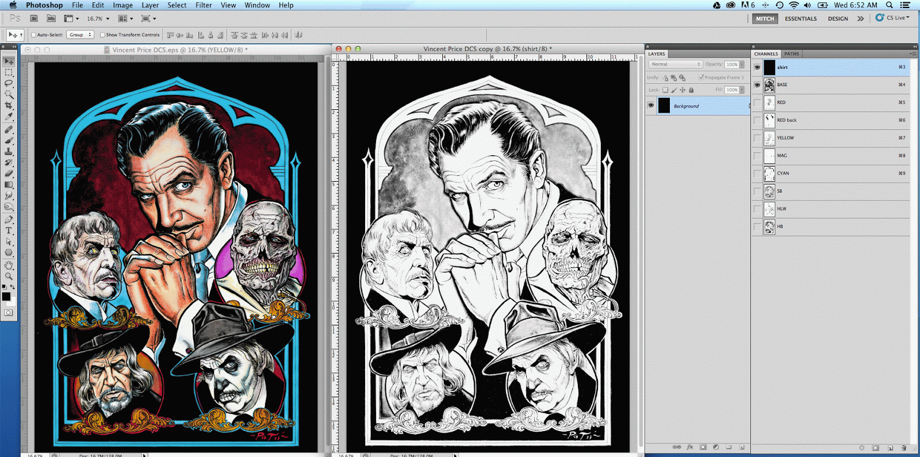The height and width of the screenshot is (457, 920).
Task: Switch to the MITCH workspace
Action: pyautogui.click(x=765, y=18)
